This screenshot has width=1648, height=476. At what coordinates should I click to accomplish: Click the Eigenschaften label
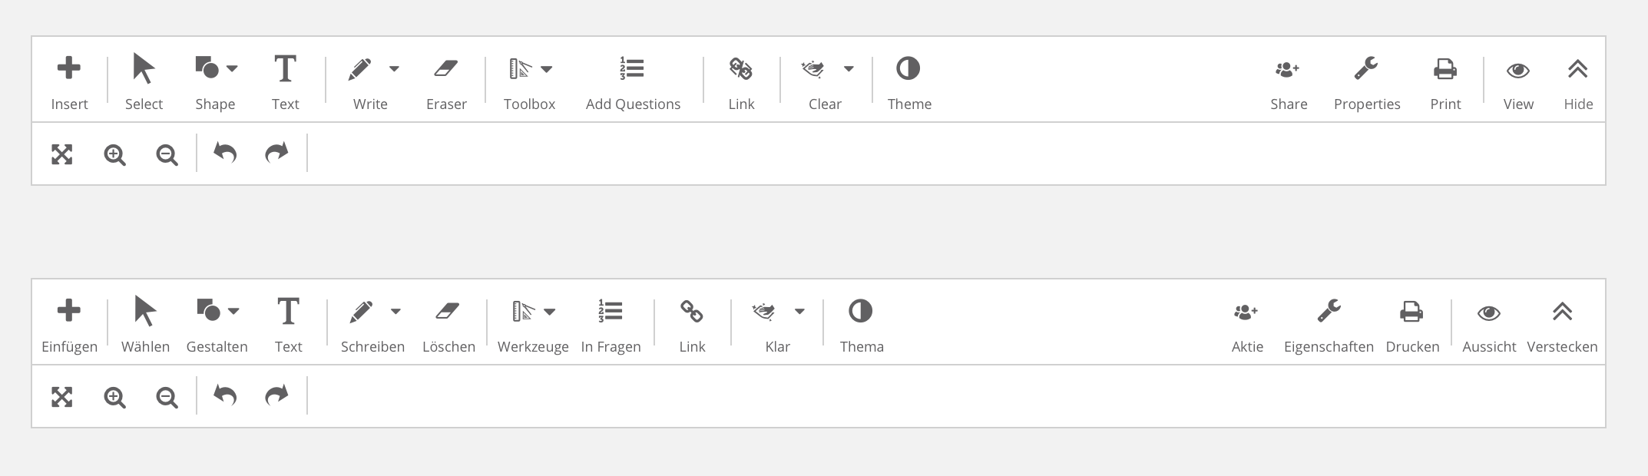click(1329, 347)
